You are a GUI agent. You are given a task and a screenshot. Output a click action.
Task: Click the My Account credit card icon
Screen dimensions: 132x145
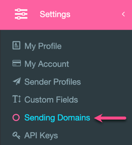coord(17,63)
